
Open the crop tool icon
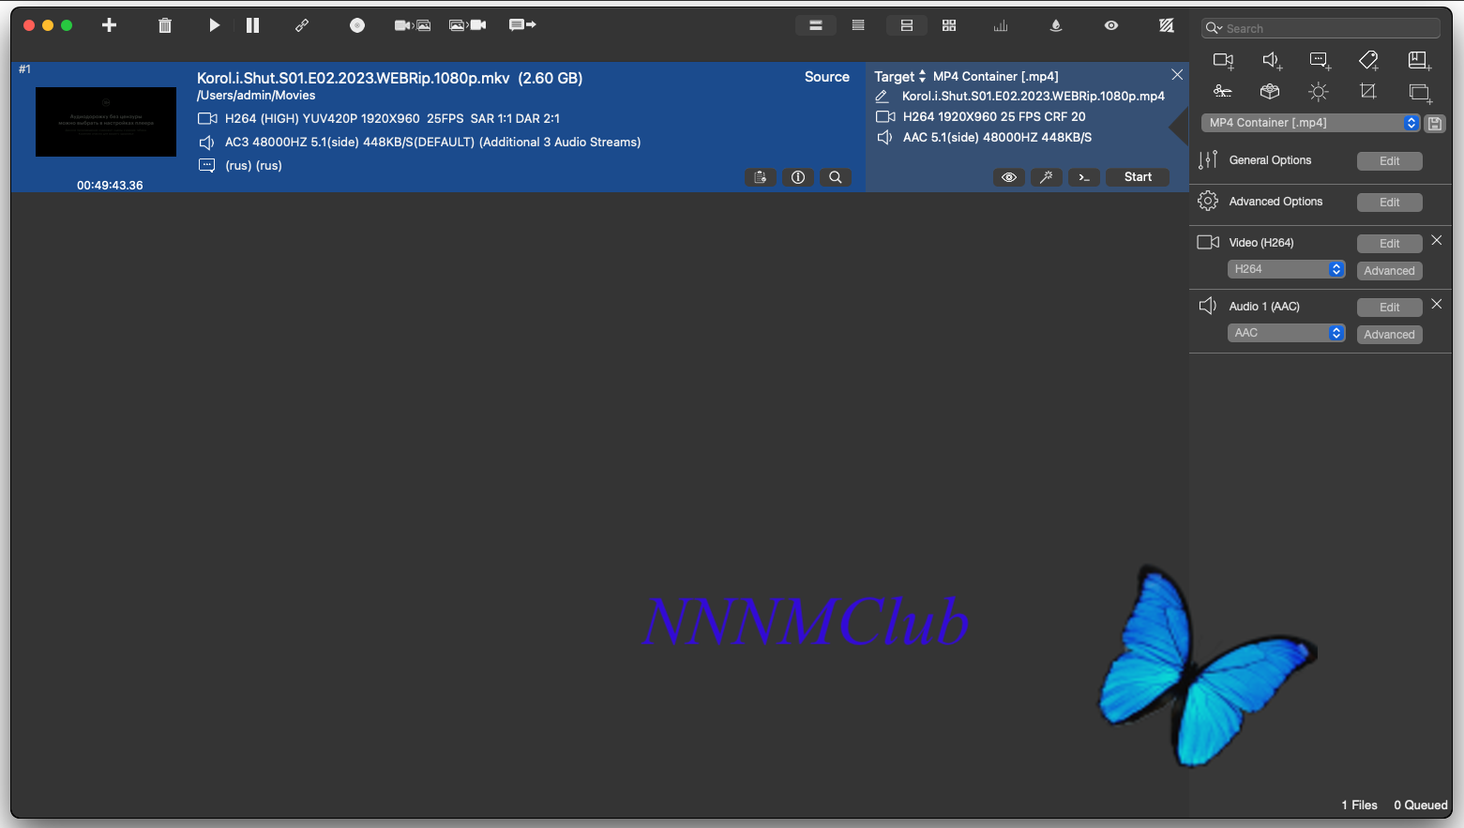(1368, 91)
